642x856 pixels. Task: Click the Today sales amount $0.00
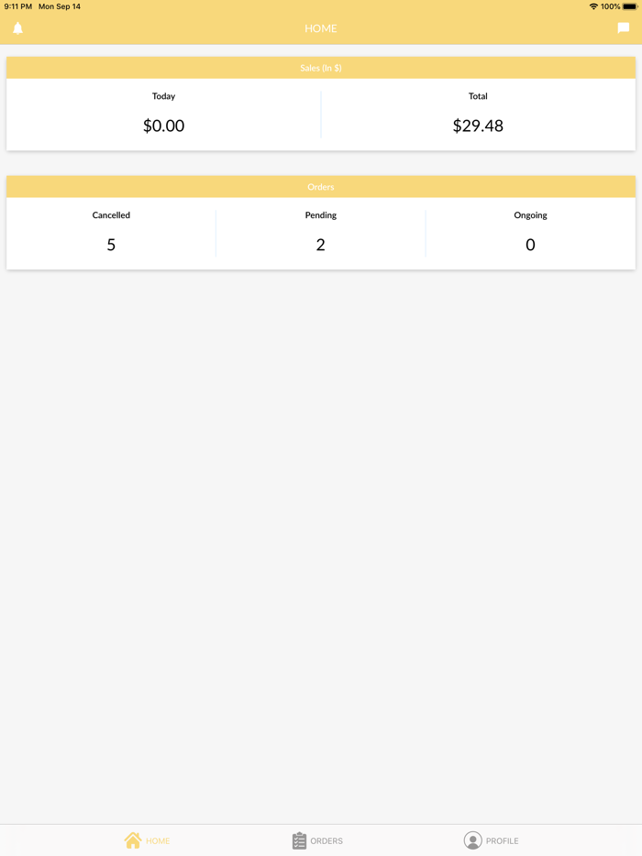163,126
